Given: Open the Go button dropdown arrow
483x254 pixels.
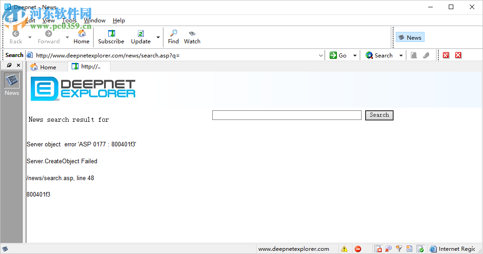Looking at the screenshot, I should (x=355, y=56).
